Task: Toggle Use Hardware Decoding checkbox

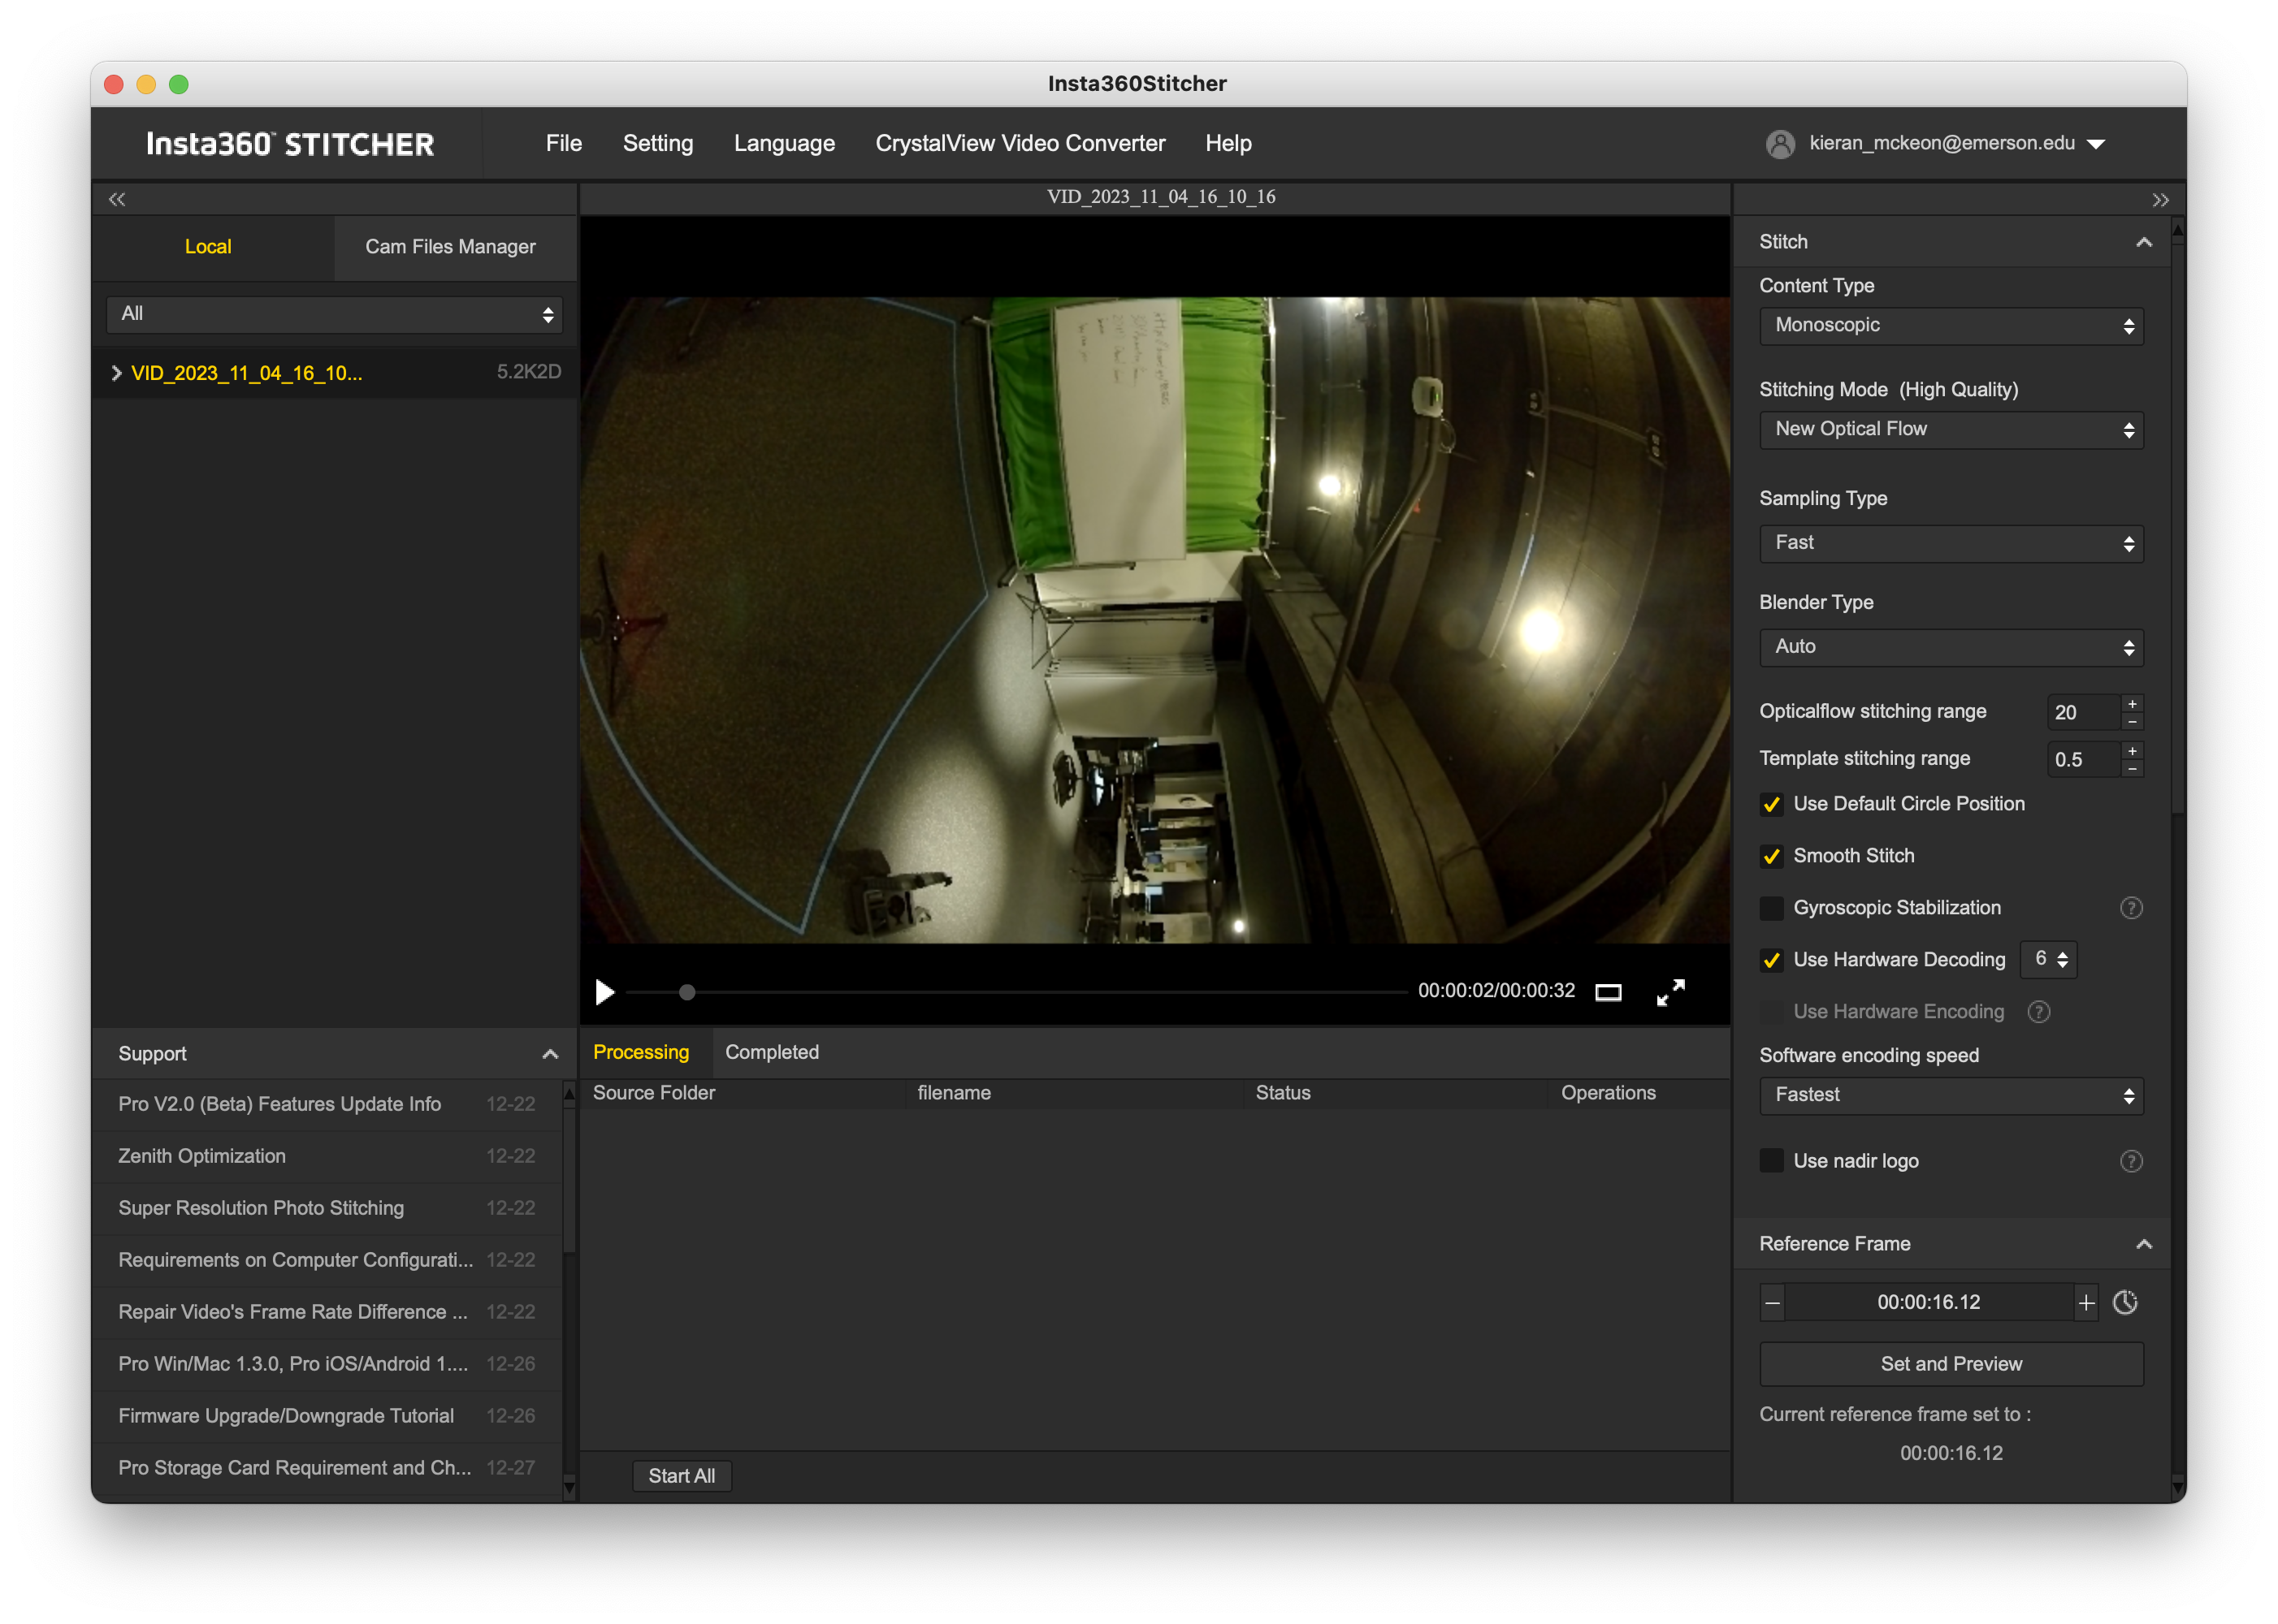Action: 1771,960
